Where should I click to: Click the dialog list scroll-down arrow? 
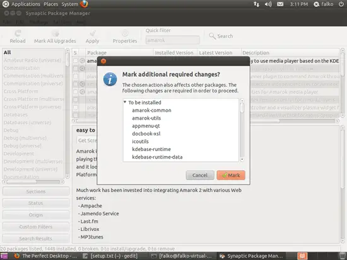[x=242, y=159]
